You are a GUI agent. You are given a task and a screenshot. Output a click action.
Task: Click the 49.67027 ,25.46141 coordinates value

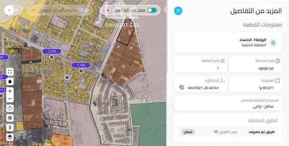point(203,88)
